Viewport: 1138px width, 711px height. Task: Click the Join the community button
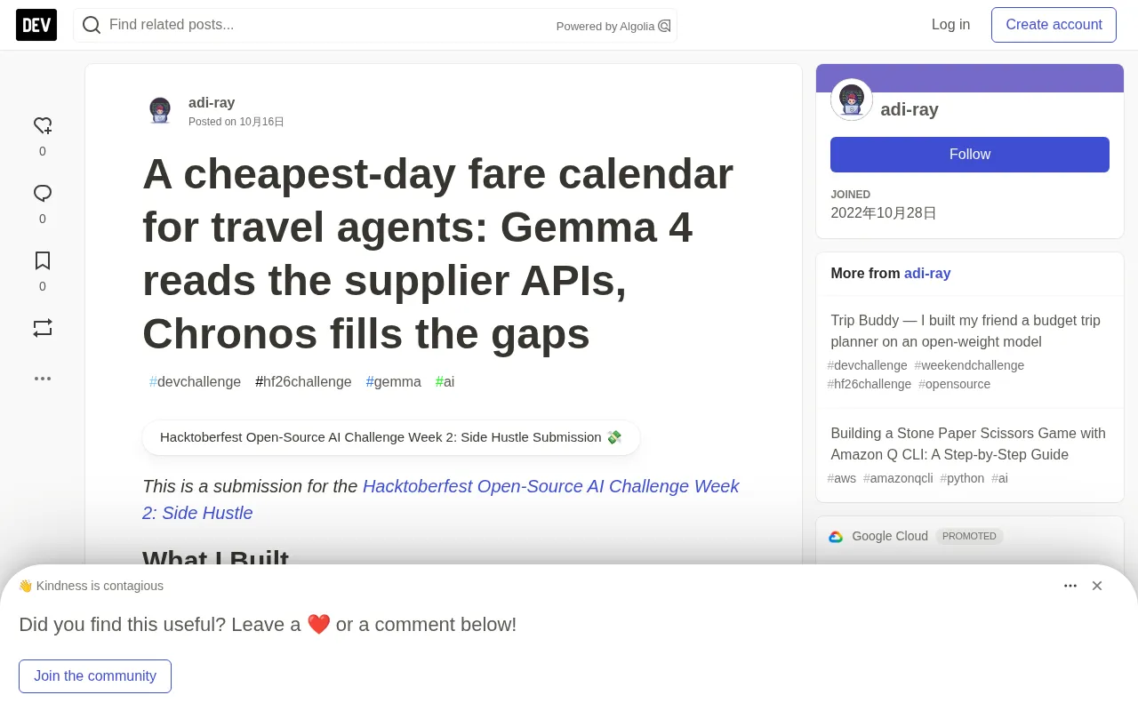[95, 676]
